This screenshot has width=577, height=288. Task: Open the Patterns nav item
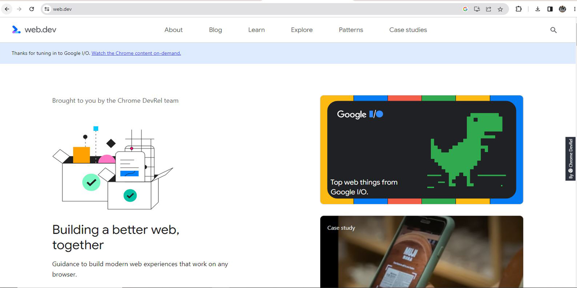pos(351,30)
